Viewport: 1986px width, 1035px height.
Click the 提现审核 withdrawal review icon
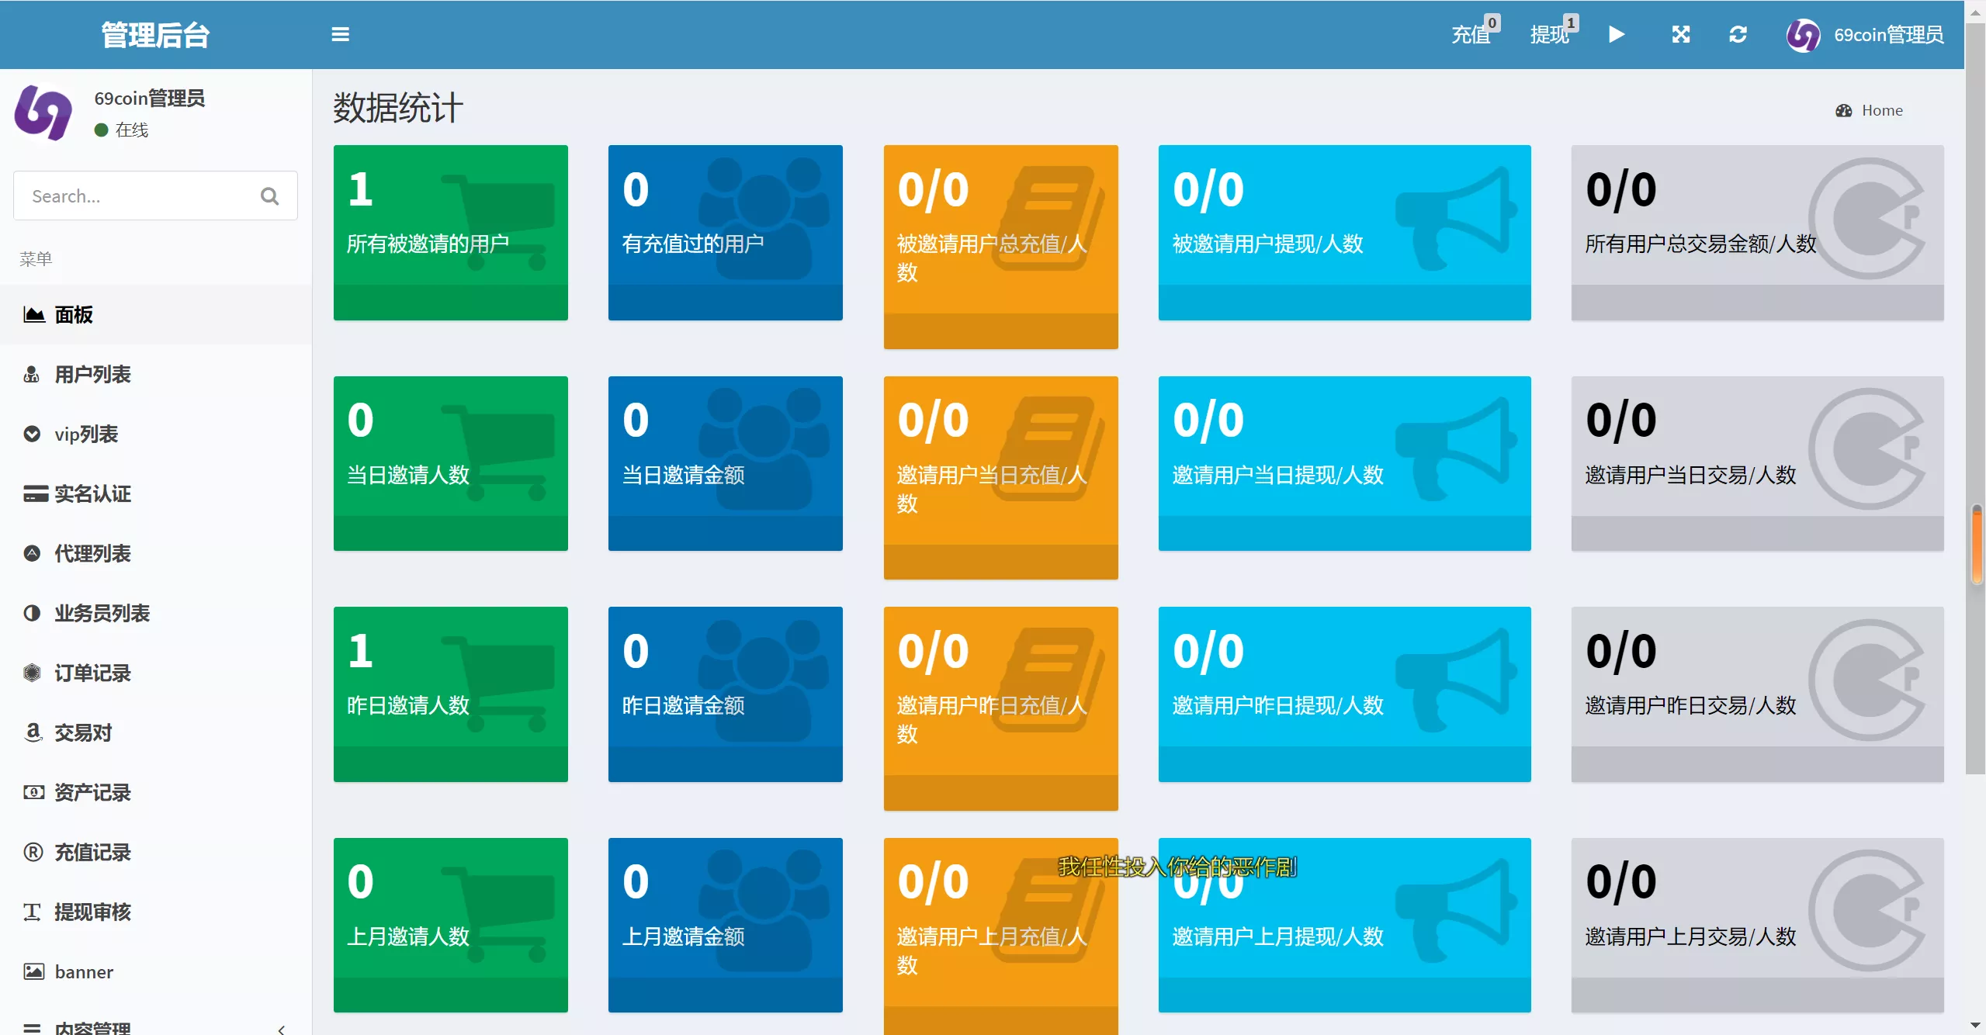pyautogui.click(x=32, y=912)
